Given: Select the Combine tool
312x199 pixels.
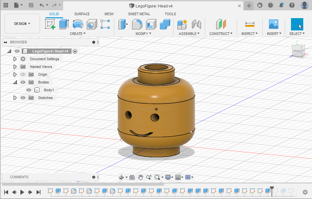Looking at the screenshot, I should coord(165,24).
